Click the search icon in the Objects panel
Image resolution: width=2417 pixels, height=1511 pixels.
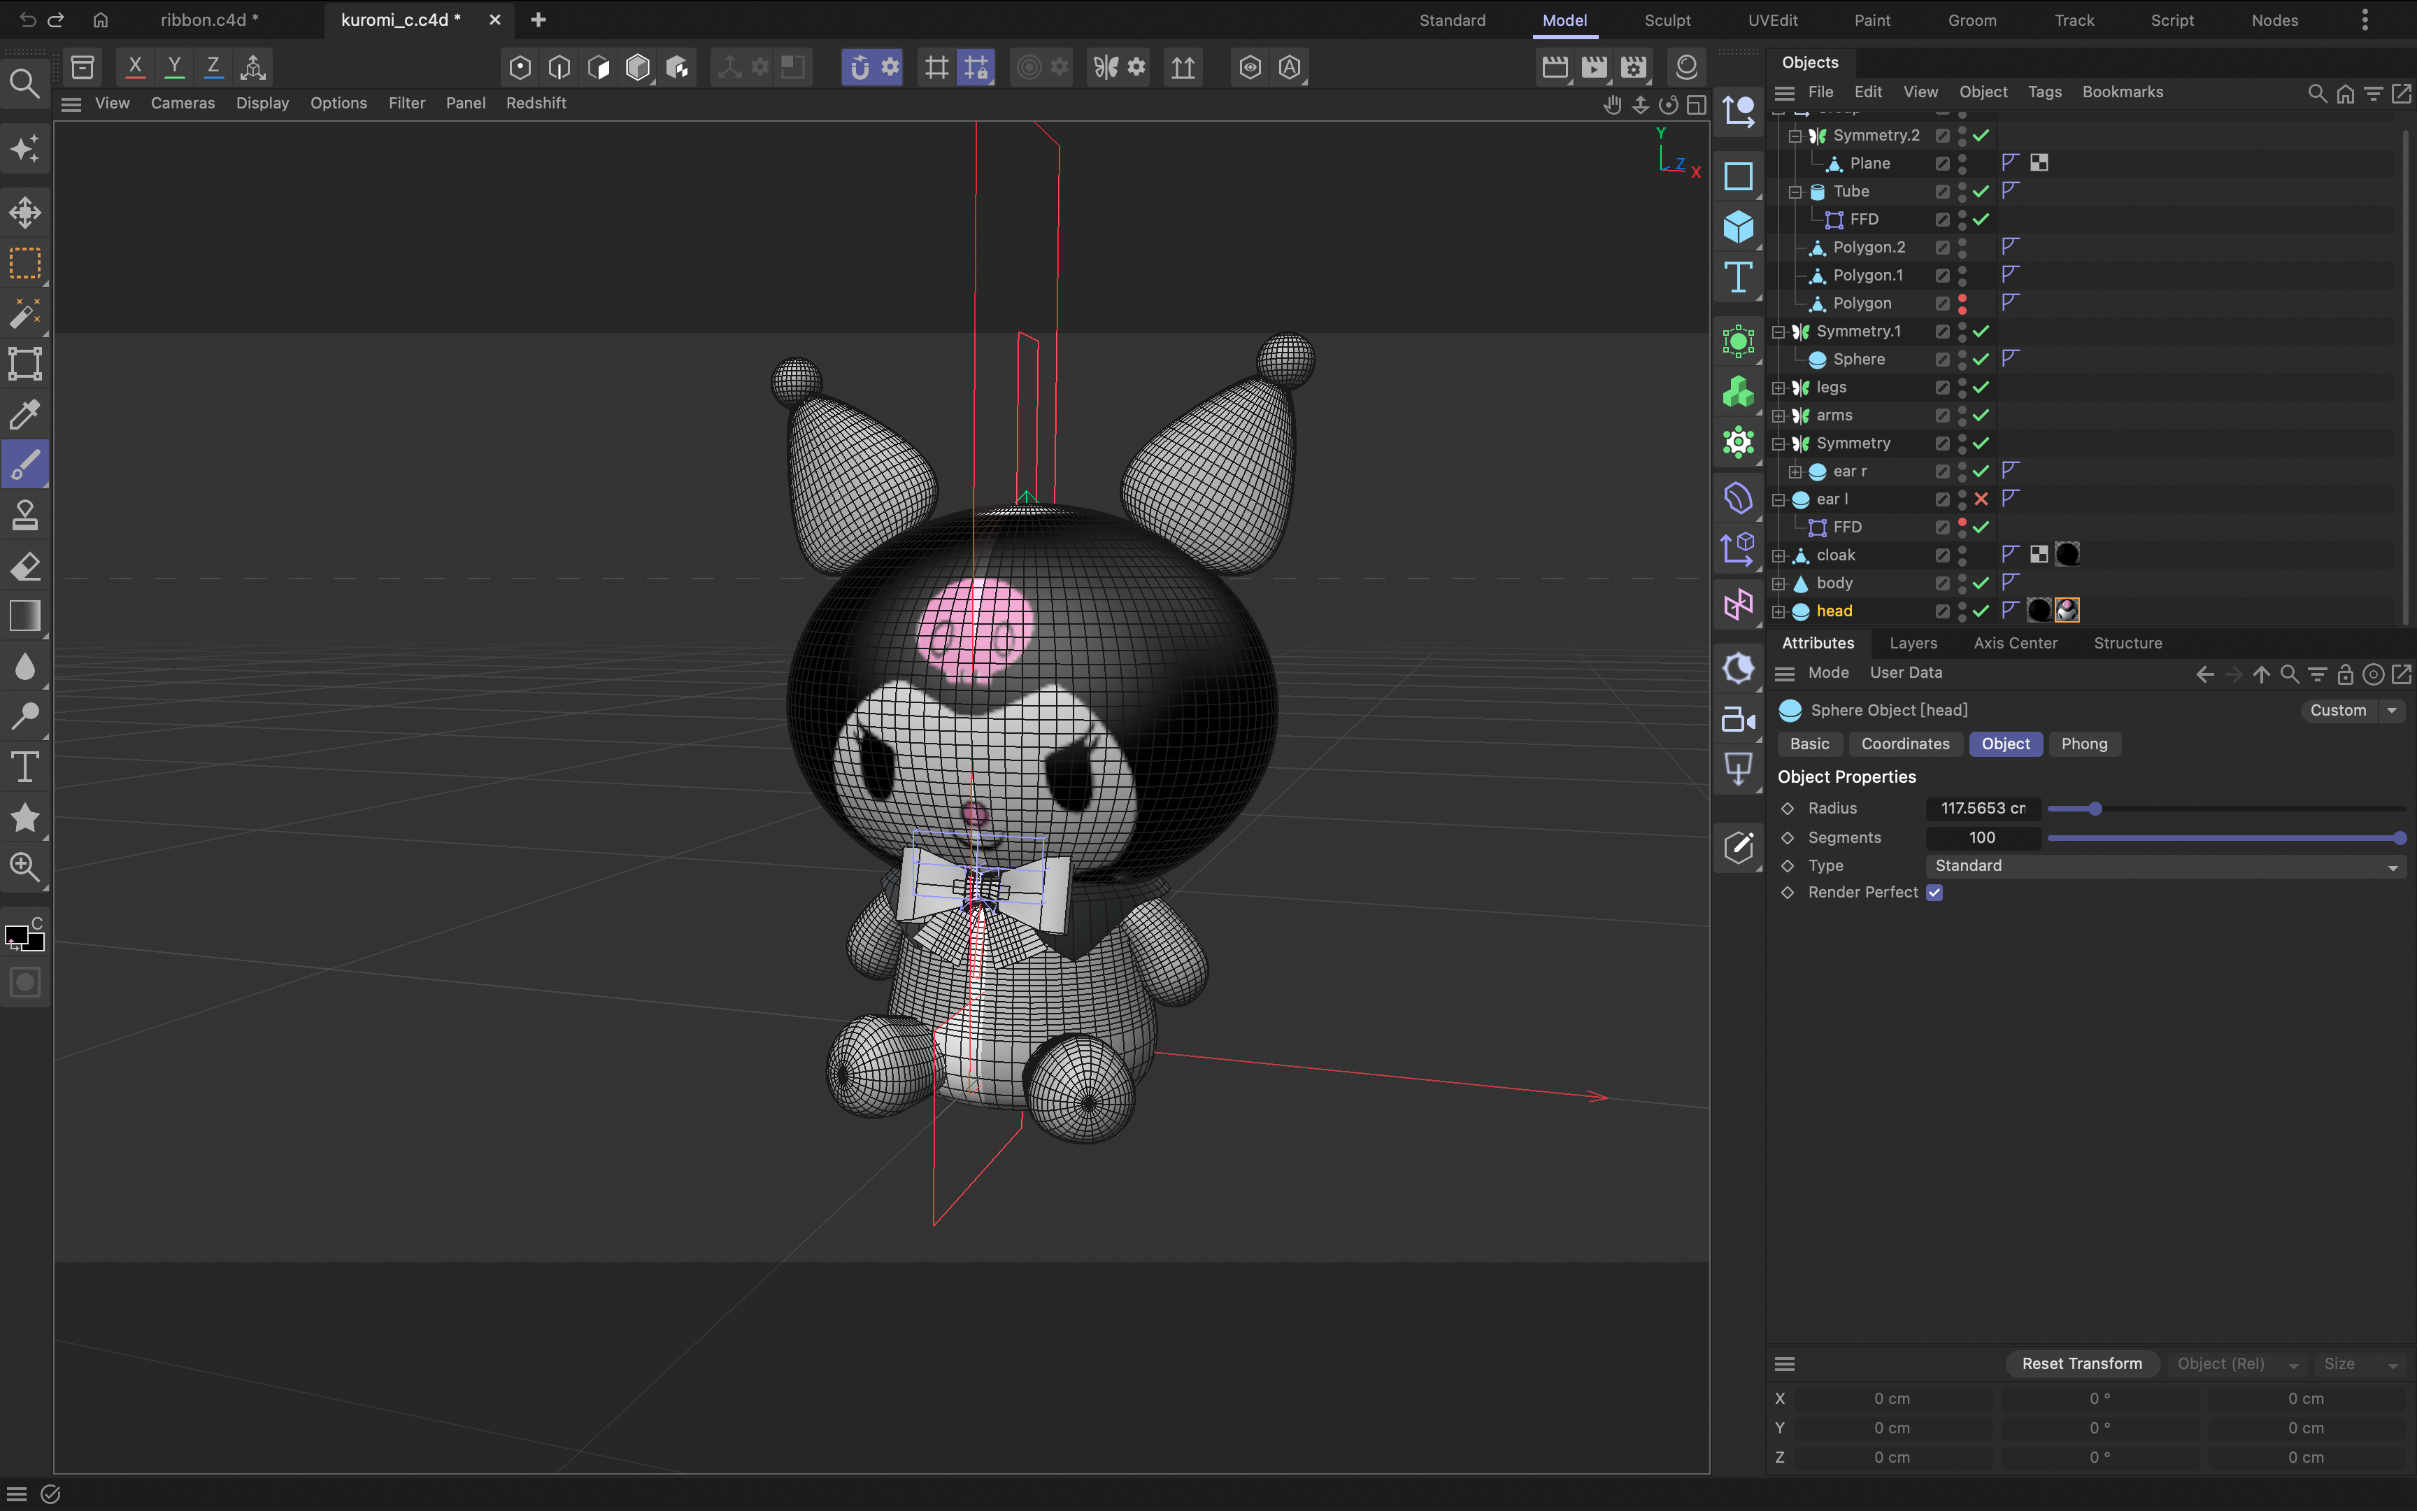[x=2317, y=93]
